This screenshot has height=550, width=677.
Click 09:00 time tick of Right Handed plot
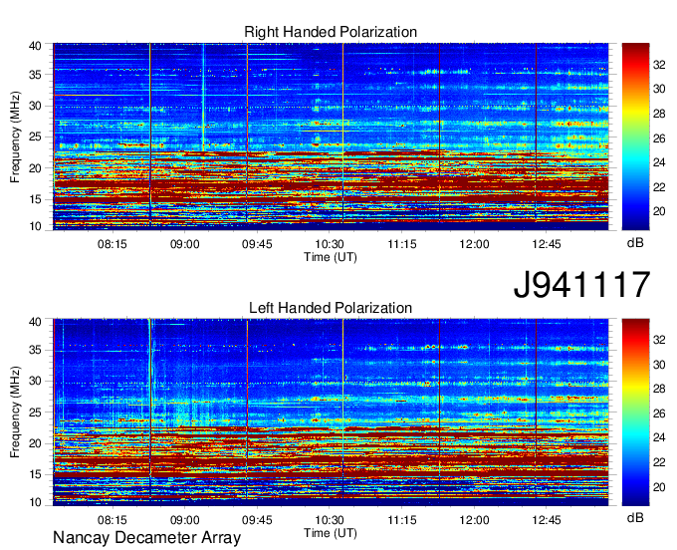pyautogui.click(x=185, y=244)
